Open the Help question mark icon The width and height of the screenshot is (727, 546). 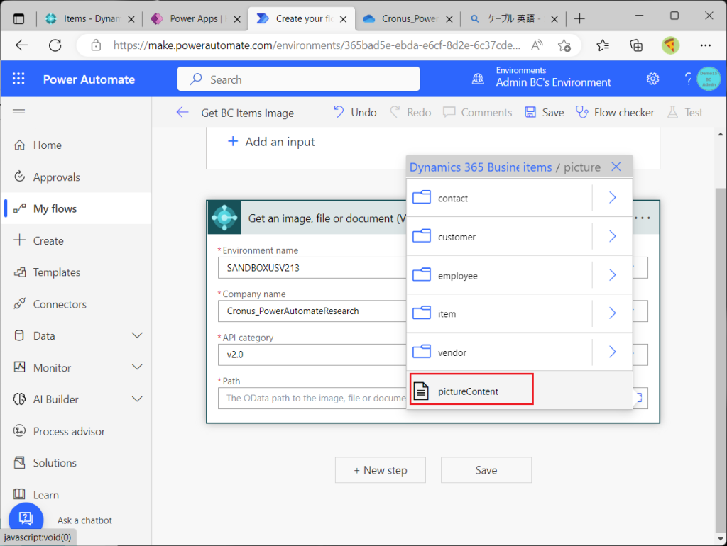pyautogui.click(x=687, y=79)
